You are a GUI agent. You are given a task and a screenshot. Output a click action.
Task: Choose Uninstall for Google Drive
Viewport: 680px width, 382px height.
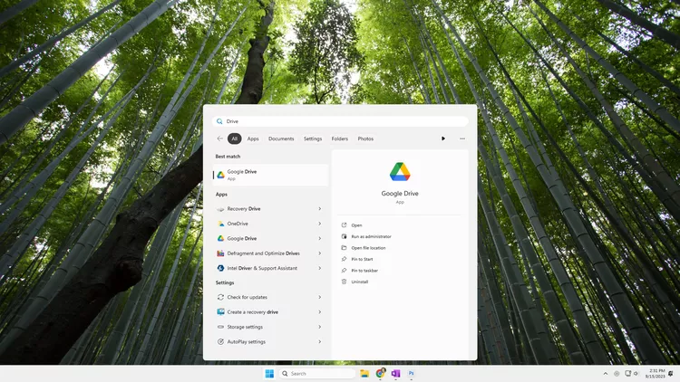click(x=360, y=282)
